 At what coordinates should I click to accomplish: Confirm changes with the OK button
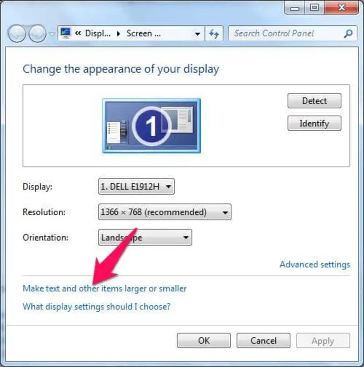[204, 341]
